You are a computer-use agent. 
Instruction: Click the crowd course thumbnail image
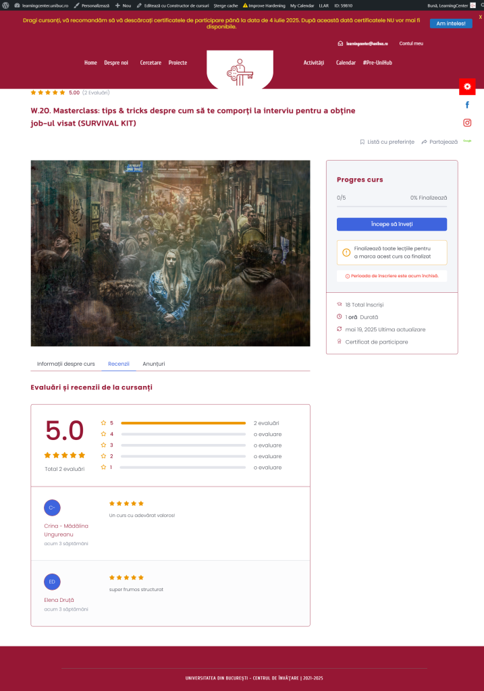(170, 254)
